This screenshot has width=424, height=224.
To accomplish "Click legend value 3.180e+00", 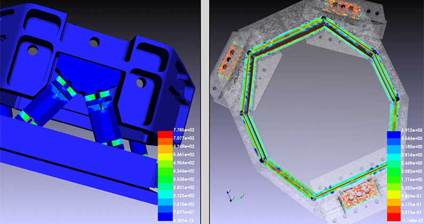I will (x=412, y=147).
